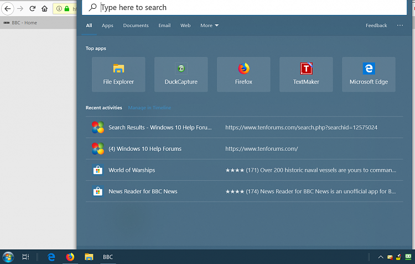Launch TextMaker from Top apps
Image resolution: width=415 pixels, height=264 pixels.
point(306,75)
